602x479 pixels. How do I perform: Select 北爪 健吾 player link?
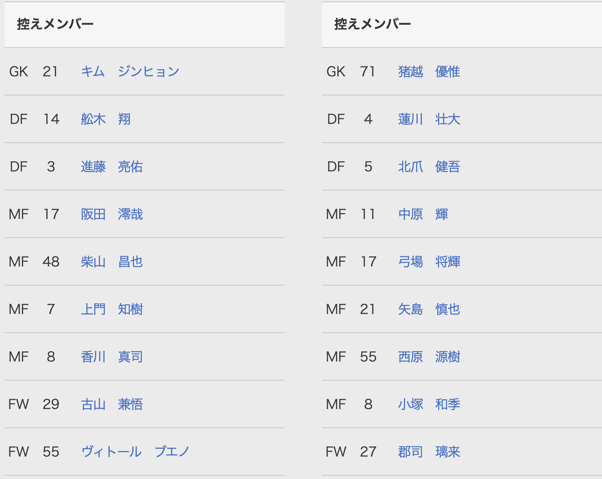429,166
